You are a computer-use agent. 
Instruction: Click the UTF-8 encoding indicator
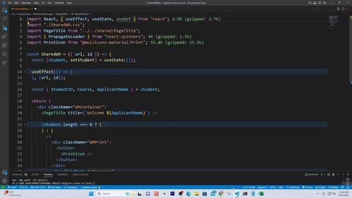point(273,187)
